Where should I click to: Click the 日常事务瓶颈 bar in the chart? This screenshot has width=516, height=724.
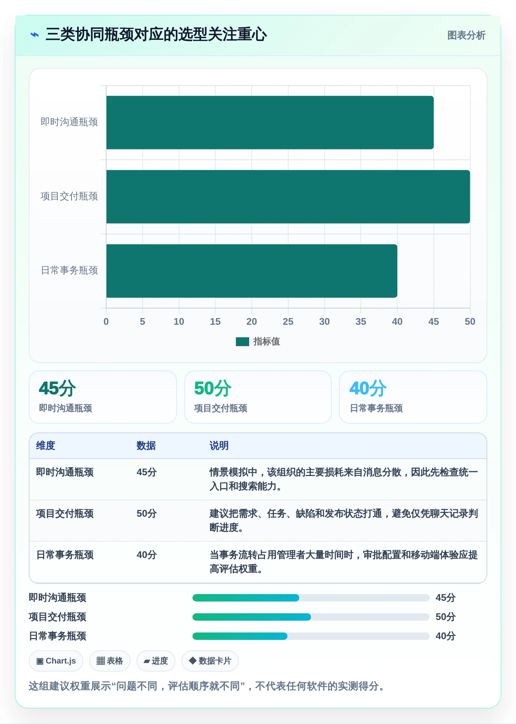click(x=252, y=271)
